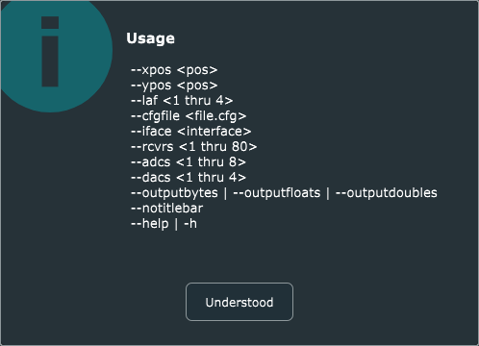Click the <1 thru 80> range text
The width and height of the screenshot is (479, 346).
tap(218, 147)
